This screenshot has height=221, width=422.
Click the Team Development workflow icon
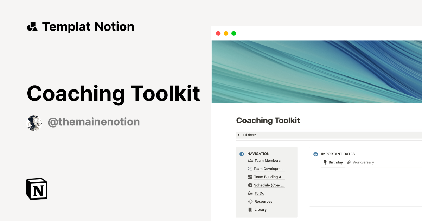tap(250, 169)
